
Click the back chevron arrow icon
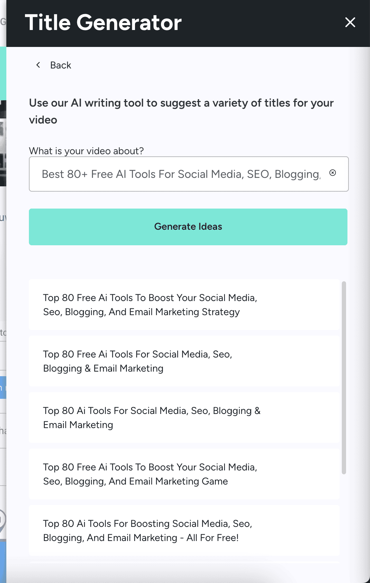tap(38, 65)
